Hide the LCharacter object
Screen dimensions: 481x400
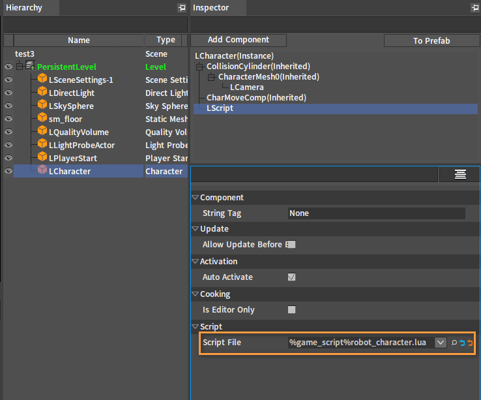click(x=8, y=171)
